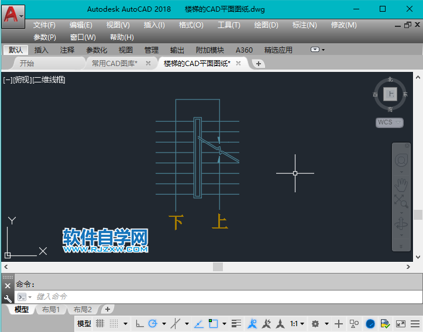This screenshot has height=332, width=423.
Task: Close the command line window
Action: coord(8,286)
